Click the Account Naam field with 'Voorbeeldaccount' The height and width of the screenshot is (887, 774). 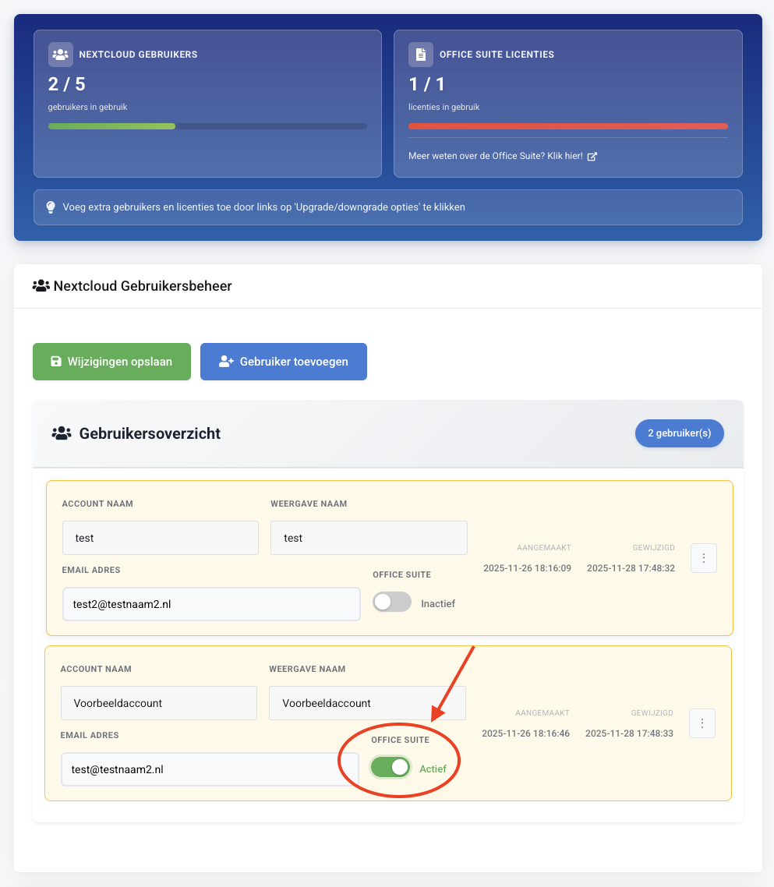click(159, 703)
